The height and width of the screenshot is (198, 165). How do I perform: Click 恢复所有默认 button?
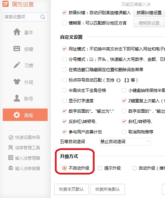pyautogui.click(x=108, y=189)
